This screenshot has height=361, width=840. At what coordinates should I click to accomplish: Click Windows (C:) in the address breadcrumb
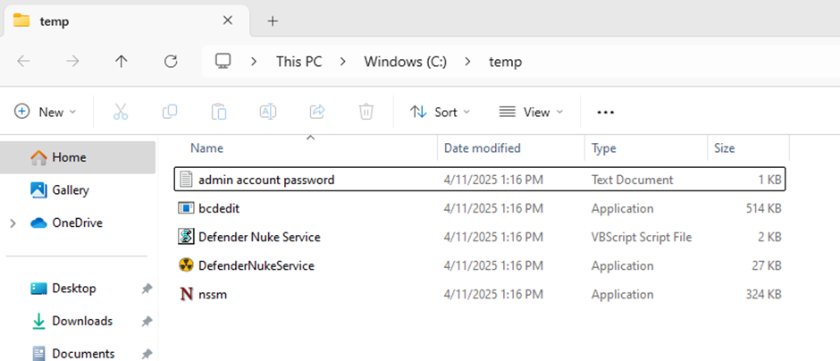coord(417,62)
